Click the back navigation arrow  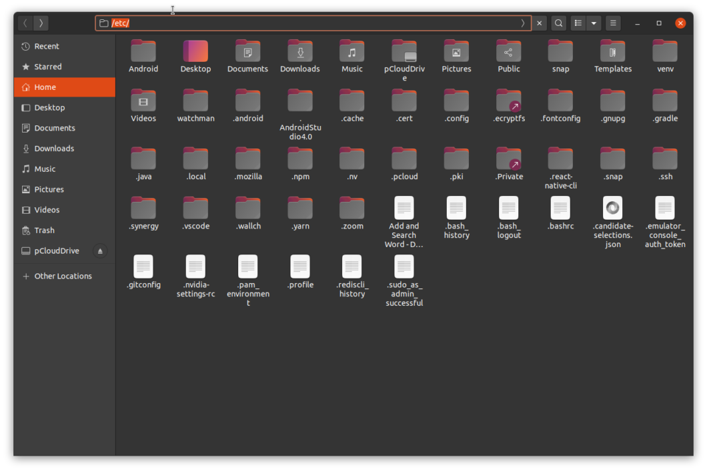click(x=24, y=23)
